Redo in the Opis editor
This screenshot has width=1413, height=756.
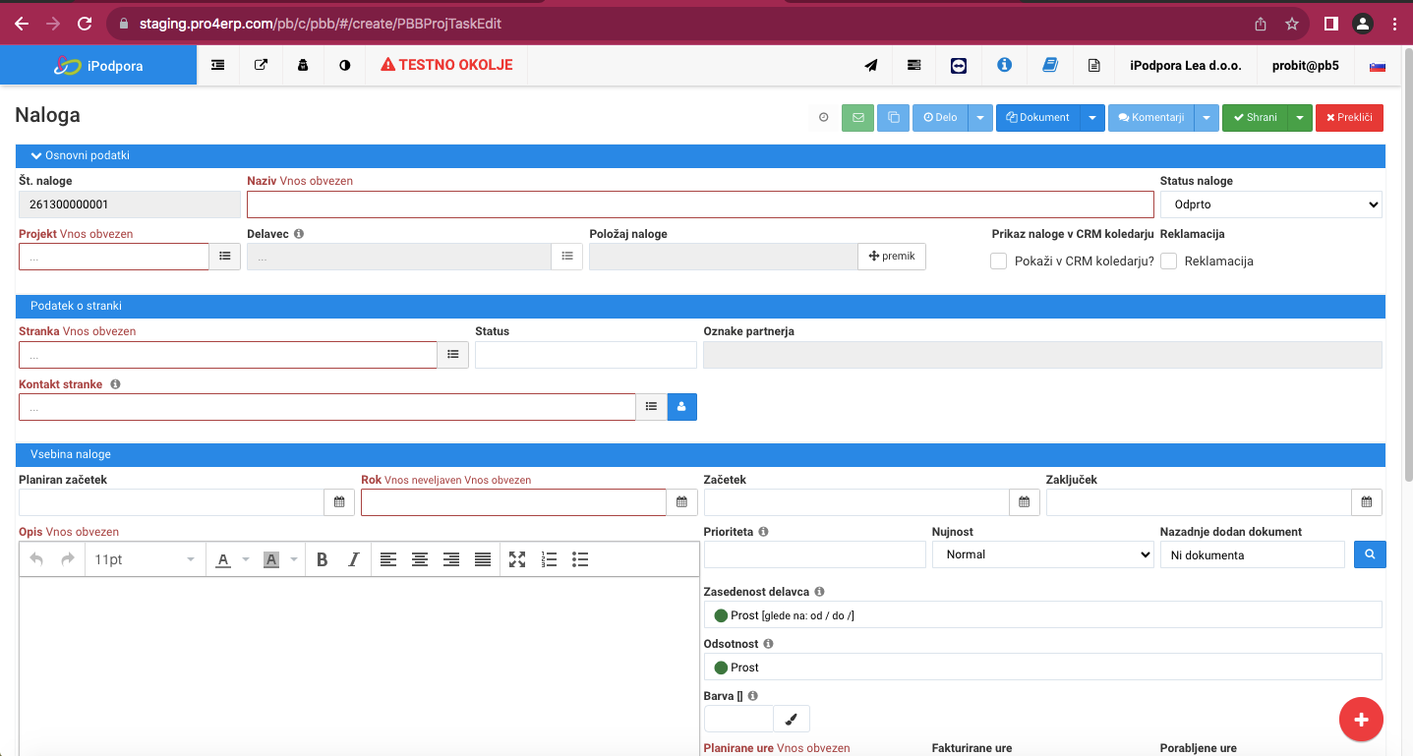coord(68,559)
